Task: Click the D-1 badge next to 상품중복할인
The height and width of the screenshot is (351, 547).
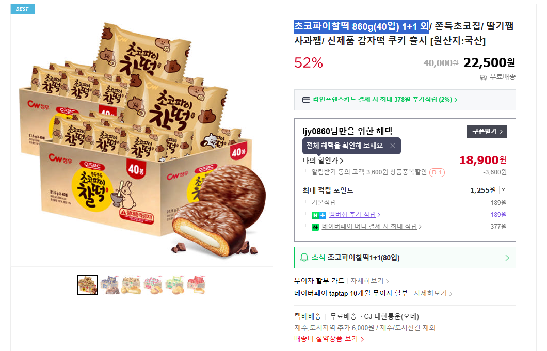Action: (x=437, y=173)
